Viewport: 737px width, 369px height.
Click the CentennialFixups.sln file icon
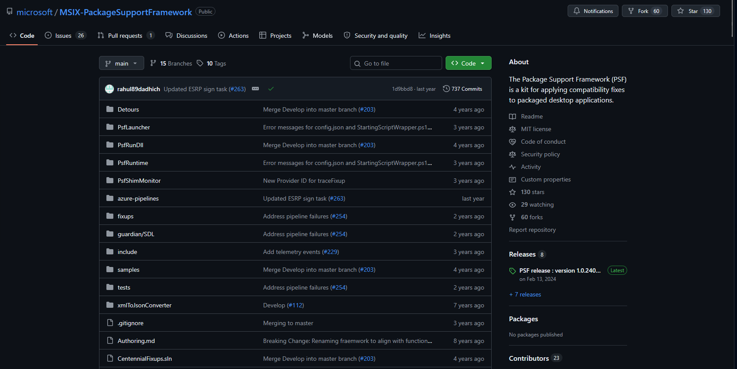click(110, 359)
